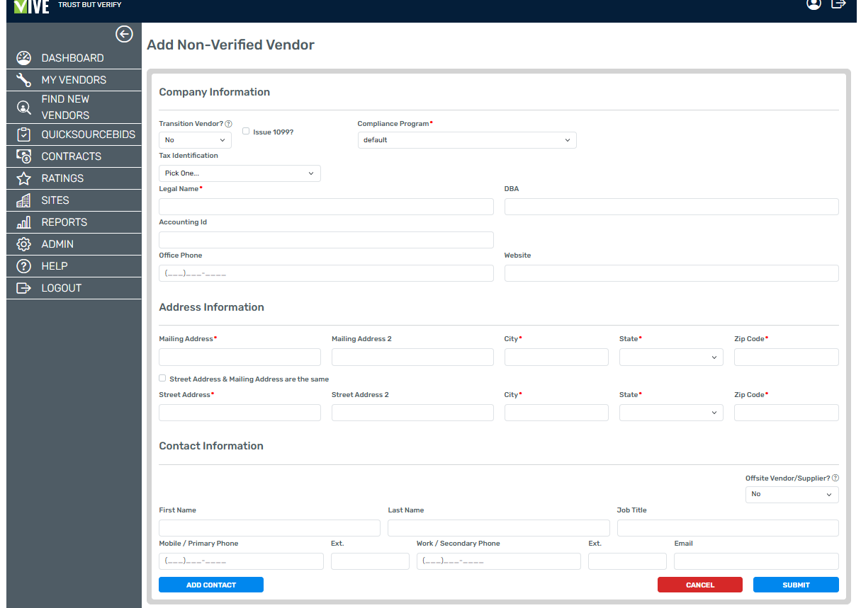
Task: Focus the Accounting Id field
Action: coord(326,240)
